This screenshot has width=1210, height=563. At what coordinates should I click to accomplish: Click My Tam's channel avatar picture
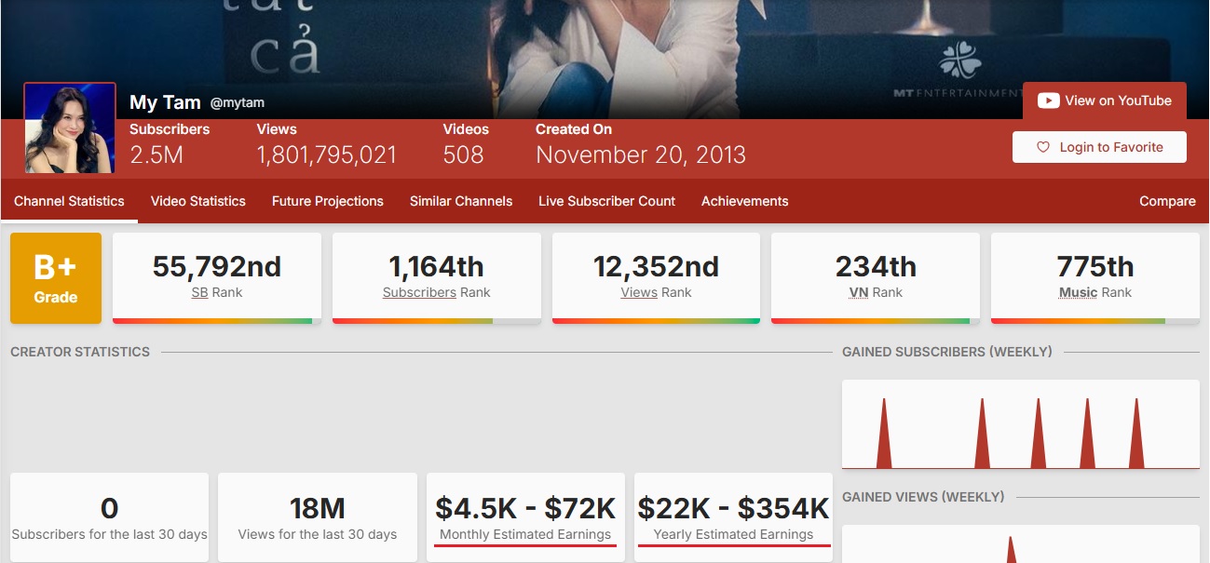tap(69, 127)
